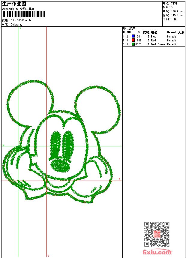The width and height of the screenshot is (186, 258).
Task: Click the QR code image
Action: coord(157,234)
